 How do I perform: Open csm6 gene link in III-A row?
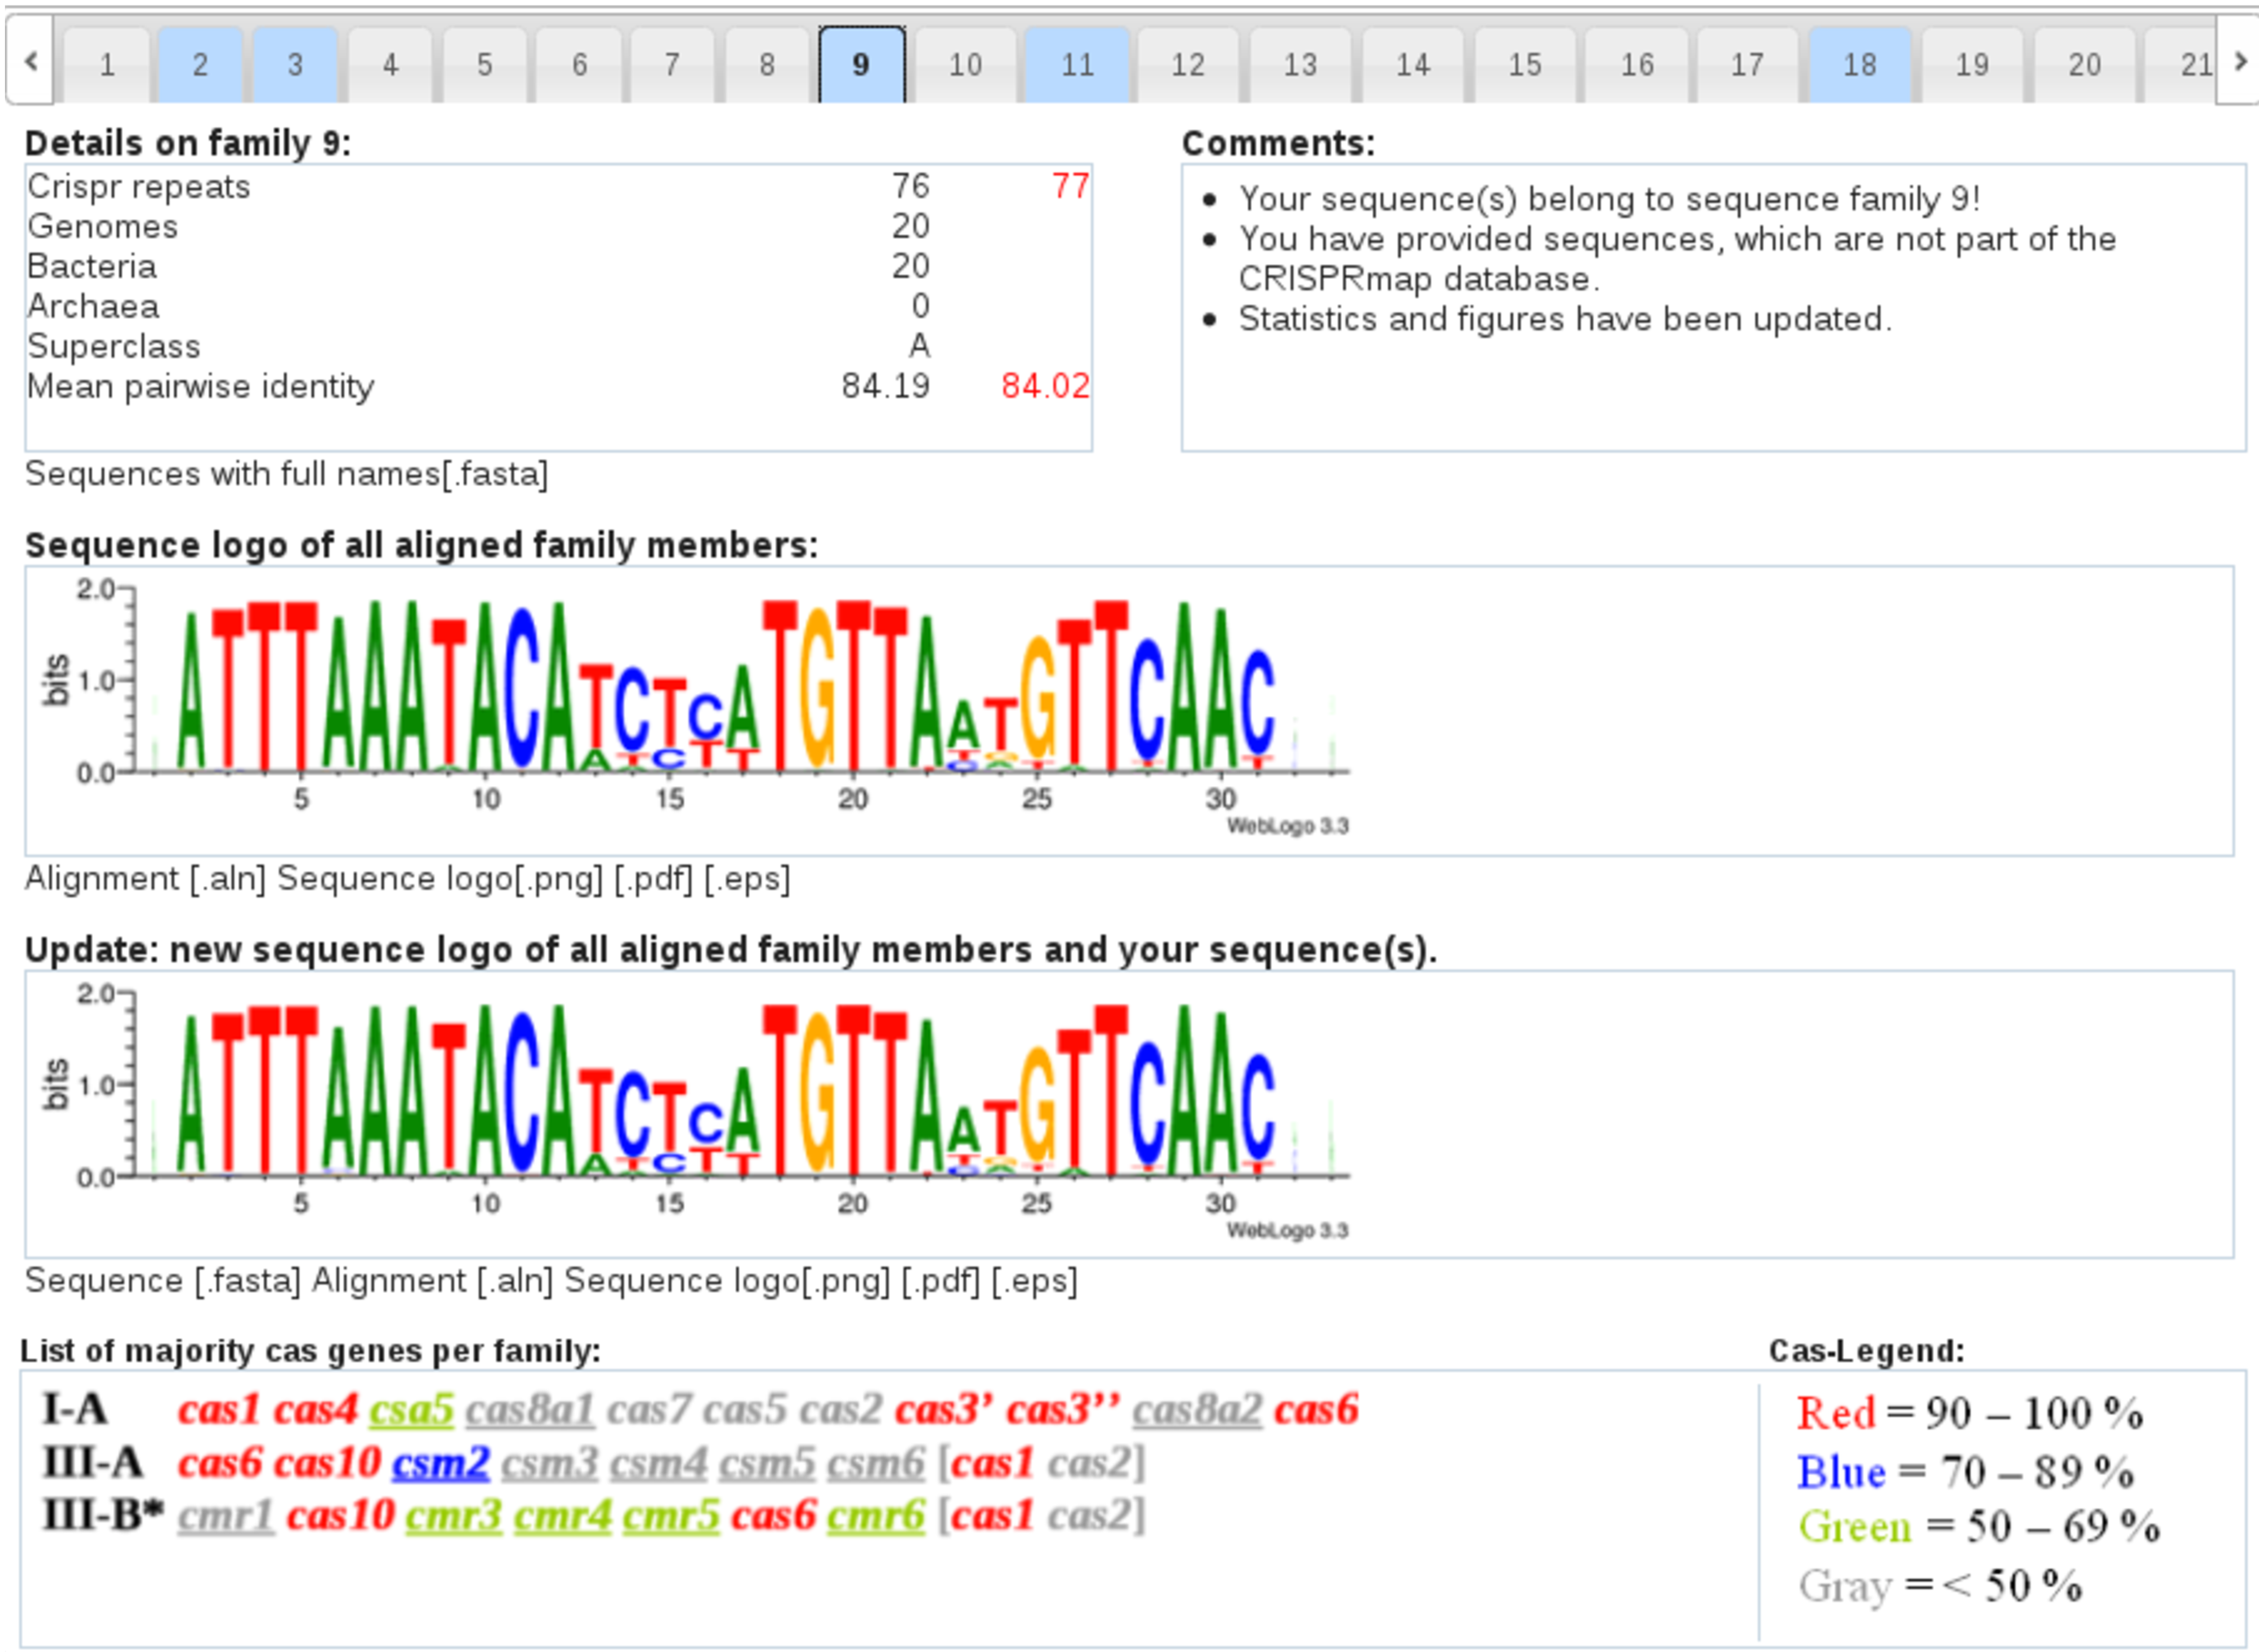876,1464
